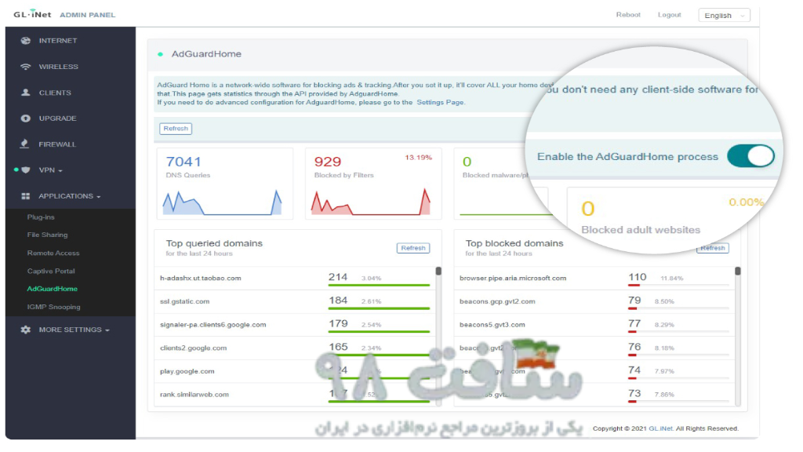Open IGMP Snooping submenu item
The image size is (803, 452).
tap(54, 307)
